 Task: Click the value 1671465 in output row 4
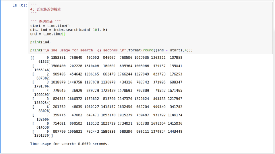[175, 90]
